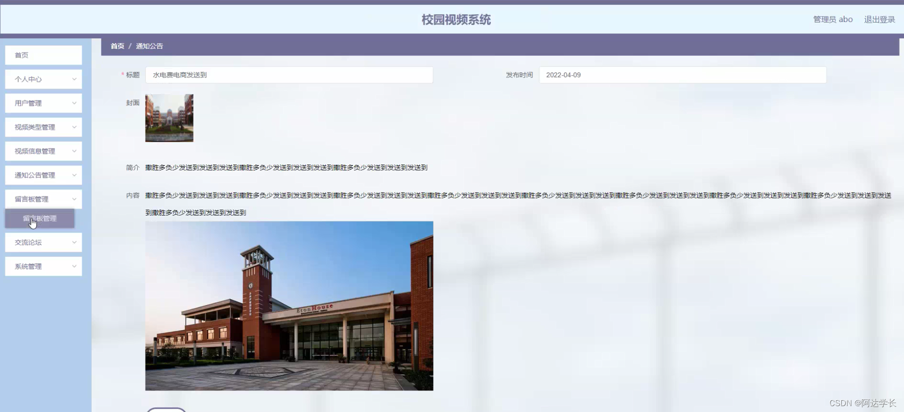Focus the 标题 input field
The width and height of the screenshot is (904, 412).
(289, 75)
